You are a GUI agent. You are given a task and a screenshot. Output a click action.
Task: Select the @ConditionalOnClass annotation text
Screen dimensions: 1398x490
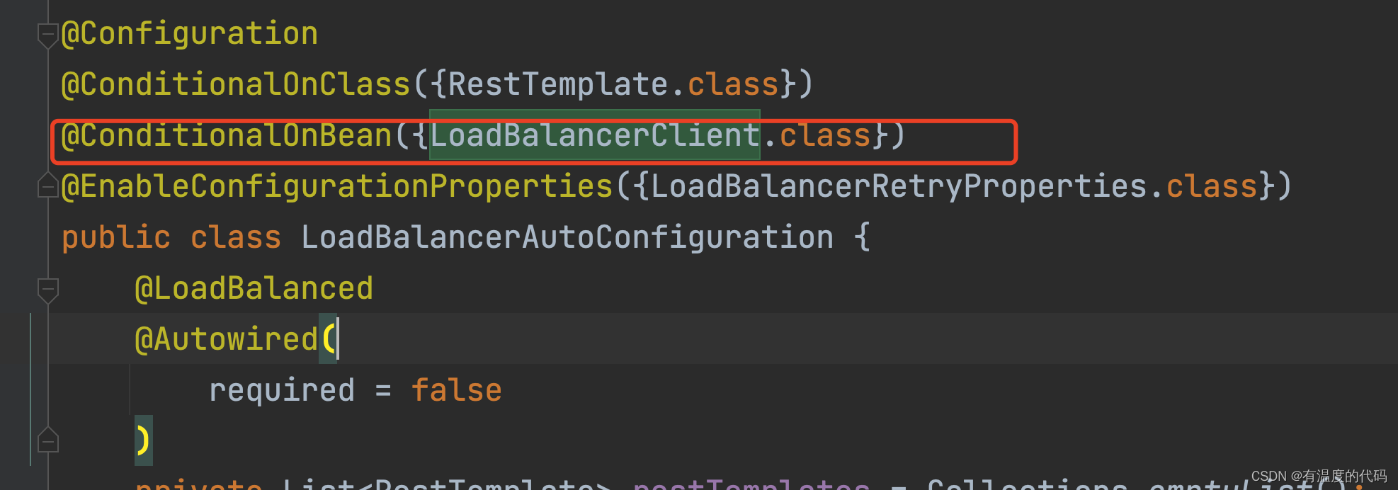(x=236, y=85)
